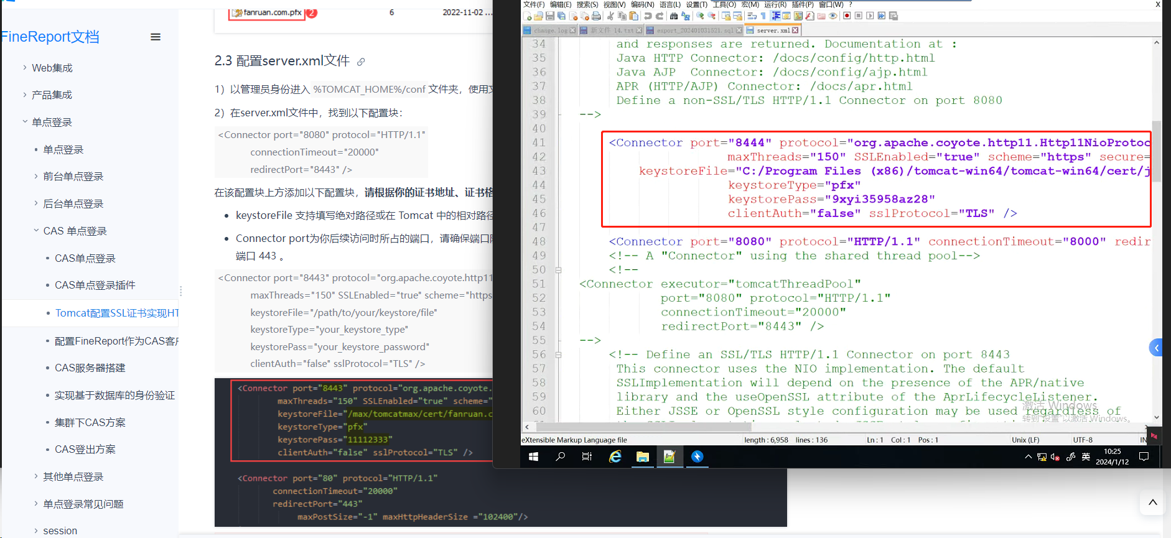
Task: Click the Redo arrow in Notepad++ toolbar
Action: click(660, 16)
